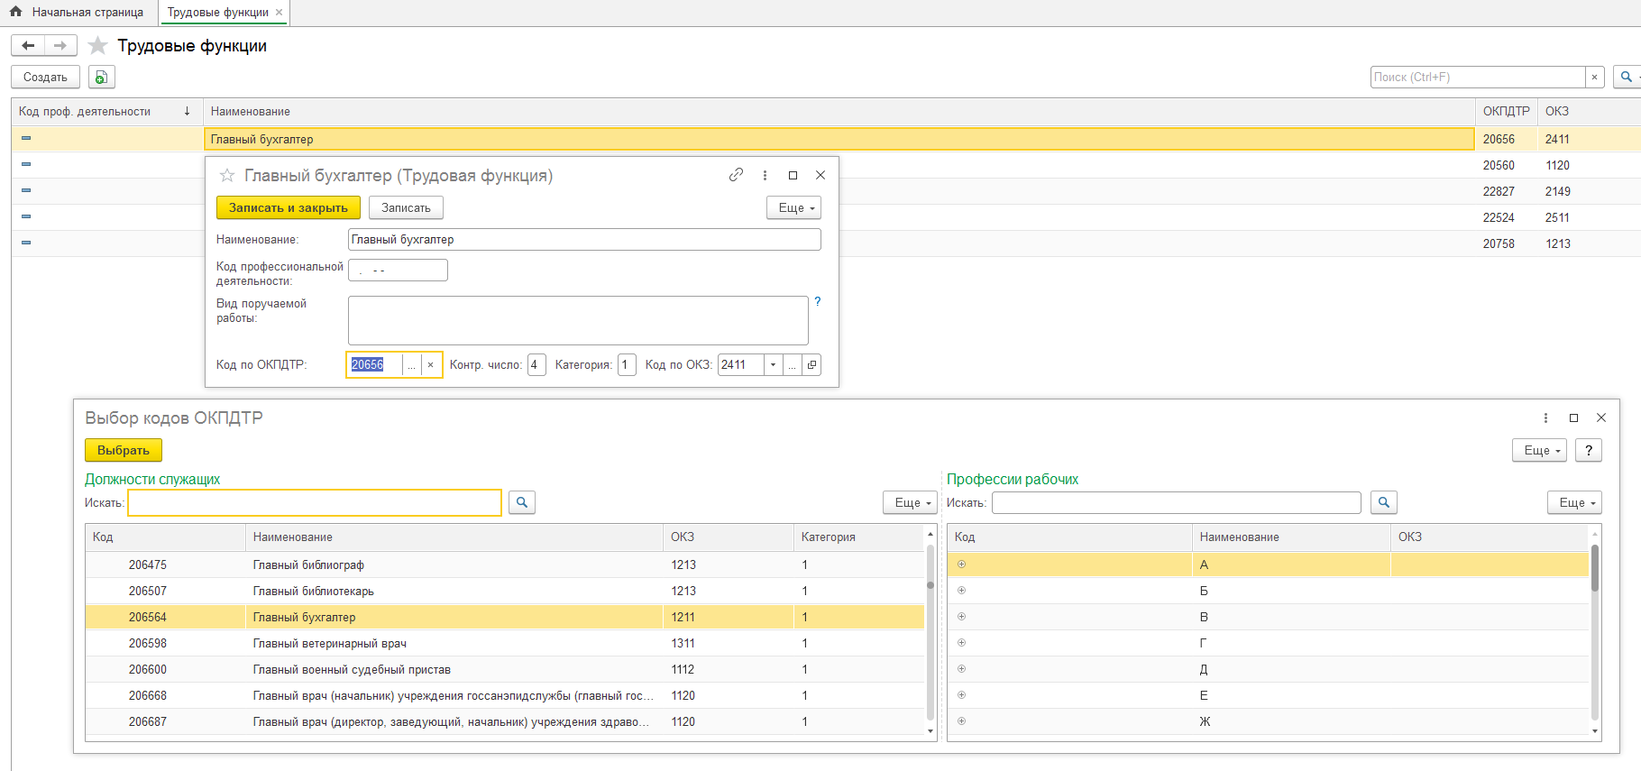Expand the А group in Профессии рабочих
Image resolution: width=1641 pixels, height=771 pixels.
tap(961, 564)
